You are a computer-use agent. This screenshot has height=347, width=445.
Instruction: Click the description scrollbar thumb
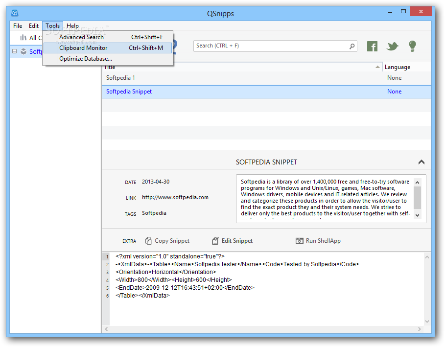click(417, 197)
